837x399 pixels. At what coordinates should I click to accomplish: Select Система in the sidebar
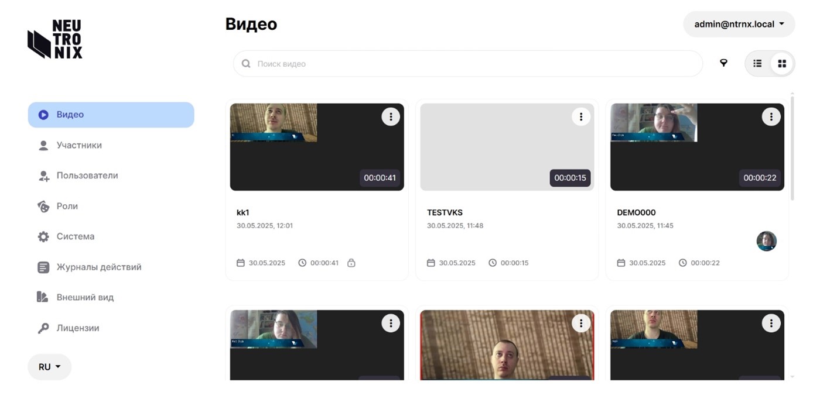75,236
